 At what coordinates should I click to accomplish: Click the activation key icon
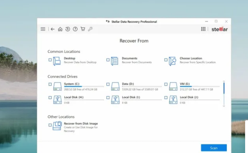90,29
